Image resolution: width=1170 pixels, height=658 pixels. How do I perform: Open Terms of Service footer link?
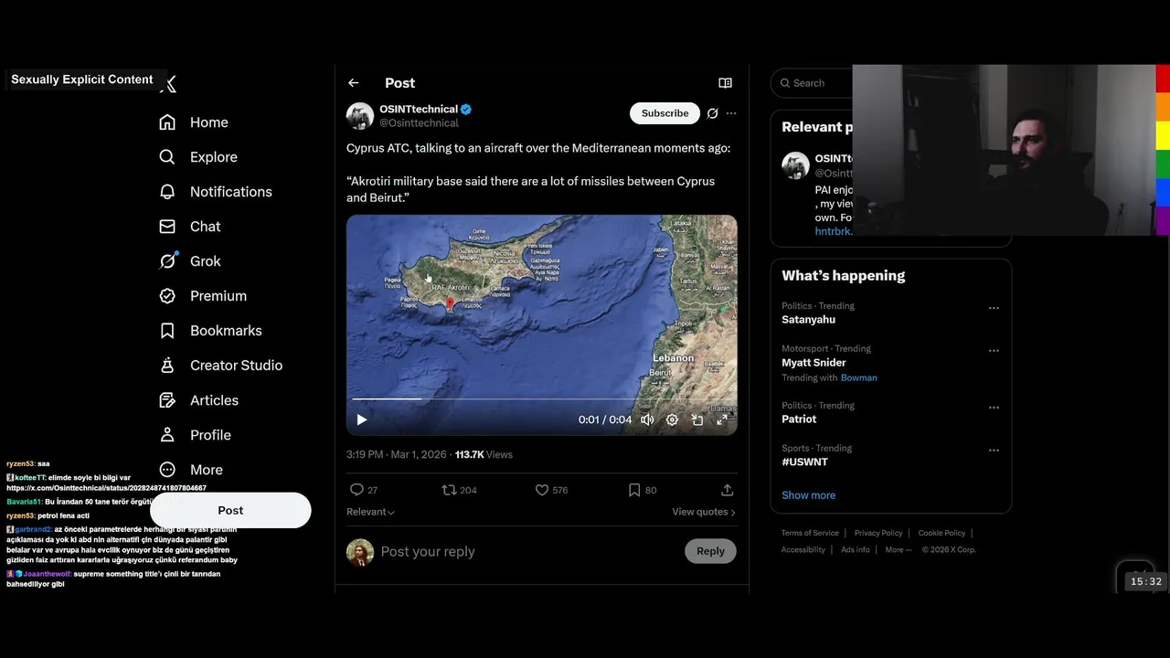[810, 533]
